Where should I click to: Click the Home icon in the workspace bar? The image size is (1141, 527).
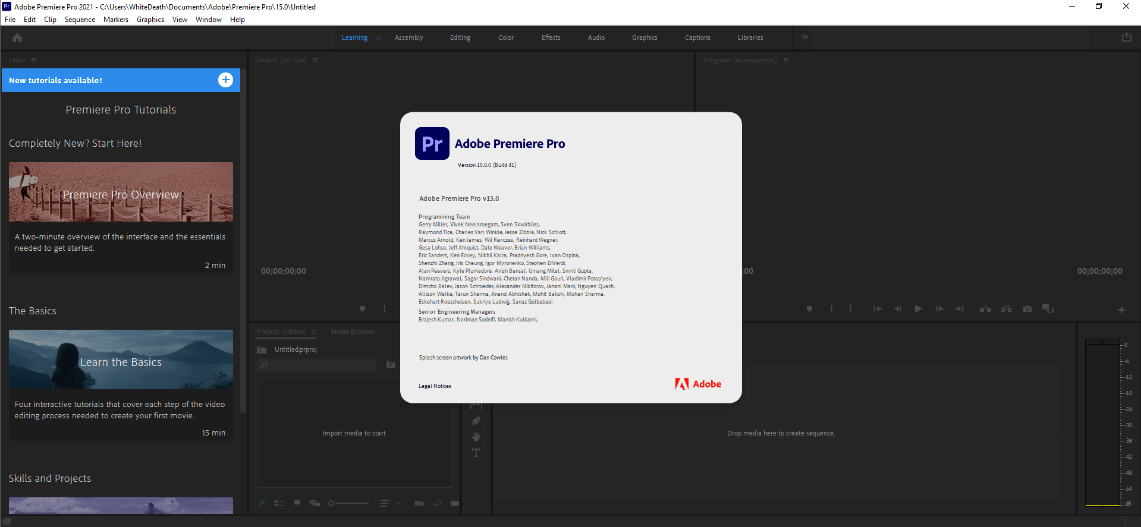(17, 38)
